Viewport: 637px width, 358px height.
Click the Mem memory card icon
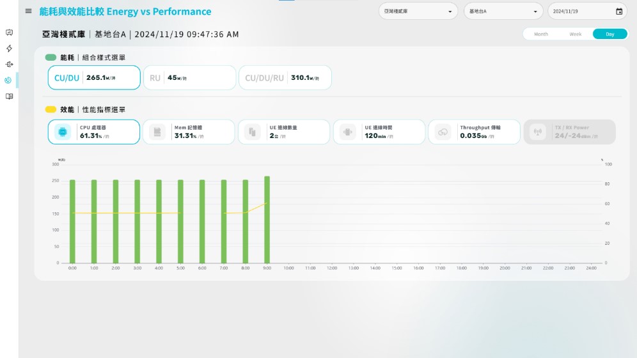(x=157, y=132)
